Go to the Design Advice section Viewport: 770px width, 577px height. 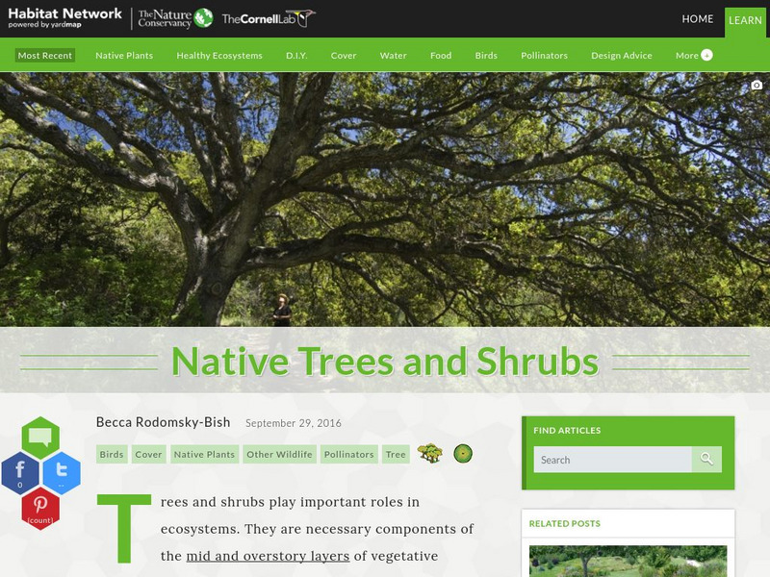pyautogui.click(x=622, y=56)
